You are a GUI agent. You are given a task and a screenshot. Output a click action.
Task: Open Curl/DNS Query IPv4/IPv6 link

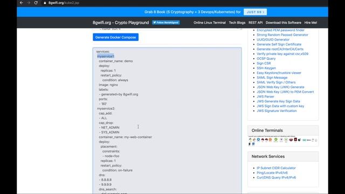(276, 177)
